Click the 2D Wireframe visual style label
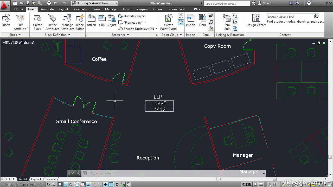 [24, 43]
